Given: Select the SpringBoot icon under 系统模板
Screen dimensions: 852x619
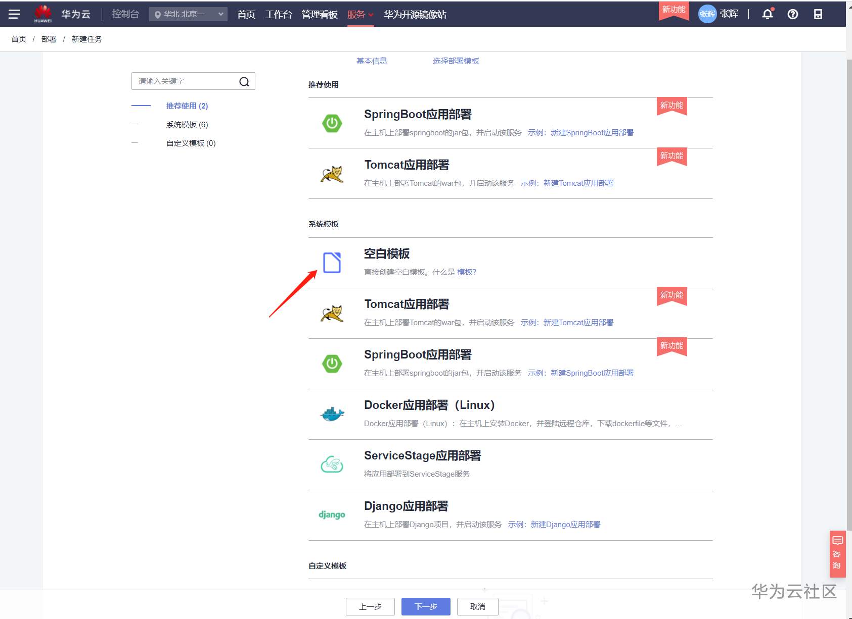Looking at the screenshot, I should click(332, 364).
